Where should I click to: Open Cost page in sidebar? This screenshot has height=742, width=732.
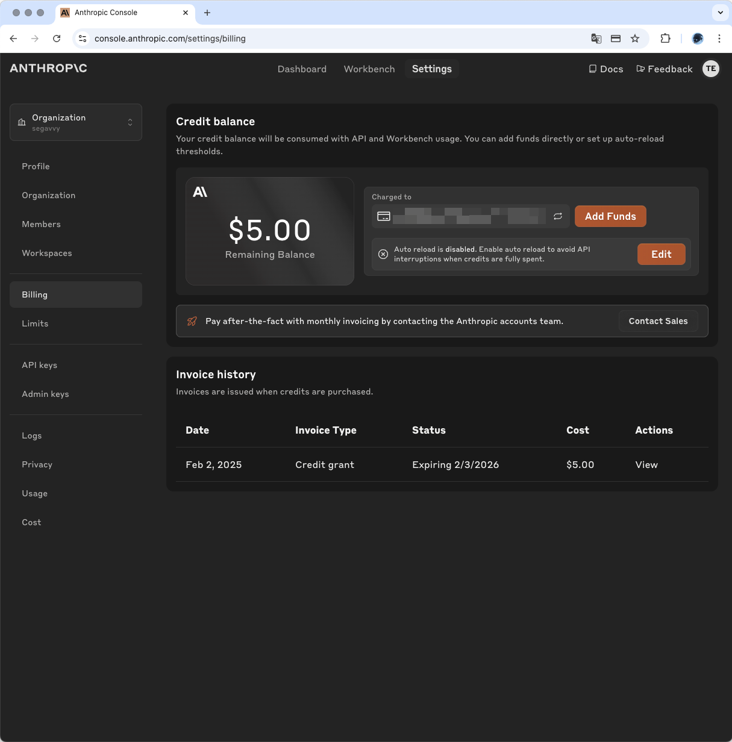coord(76,522)
